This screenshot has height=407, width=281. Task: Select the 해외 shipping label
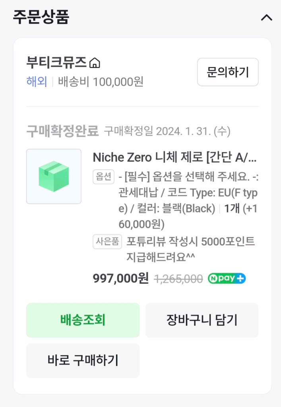click(x=37, y=82)
